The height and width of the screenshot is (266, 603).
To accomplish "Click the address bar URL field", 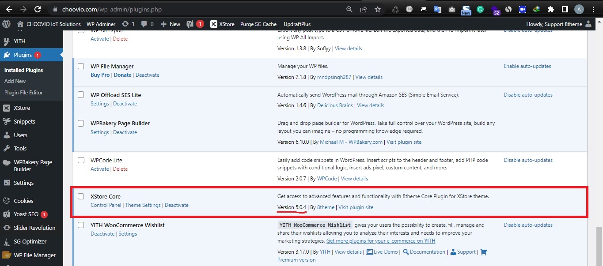I will pyautogui.click(x=194, y=9).
